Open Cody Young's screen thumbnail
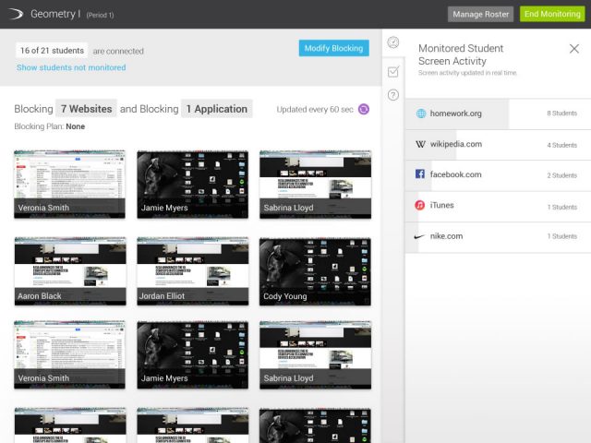591x443 pixels. coord(315,271)
